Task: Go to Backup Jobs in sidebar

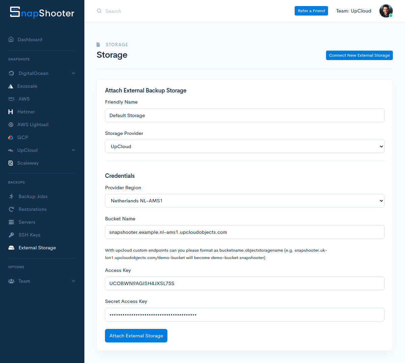Action: point(33,196)
